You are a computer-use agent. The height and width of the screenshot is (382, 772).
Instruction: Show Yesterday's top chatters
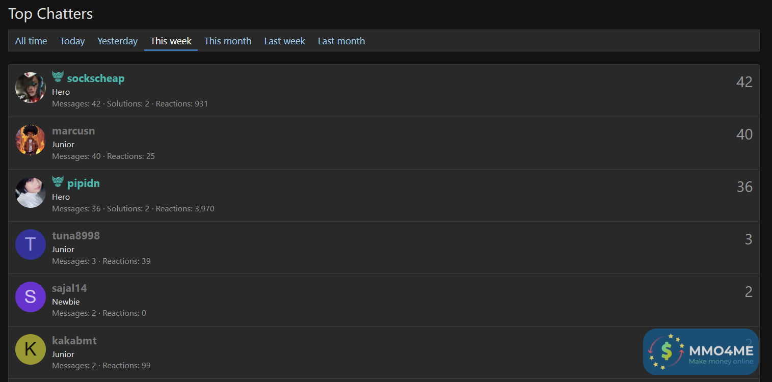tap(117, 41)
